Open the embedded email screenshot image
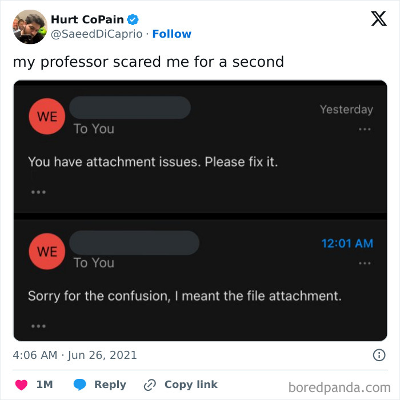400x400 pixels. pyautogui.click(x=200, y=210)
